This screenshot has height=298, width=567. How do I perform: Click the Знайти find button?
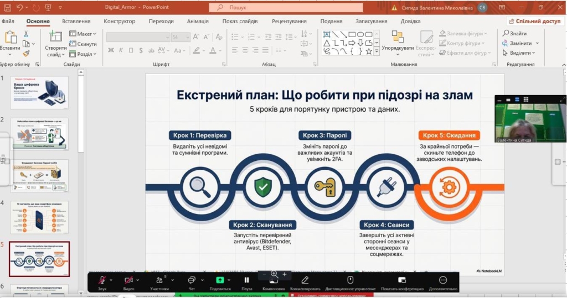click(514, 34)
